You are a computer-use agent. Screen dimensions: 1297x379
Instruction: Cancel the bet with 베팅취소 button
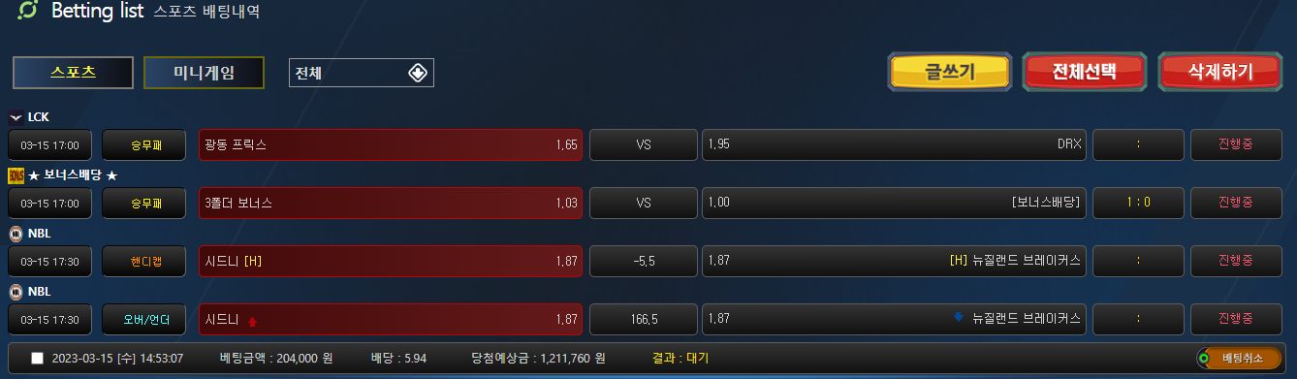(x=1240, y=359)
